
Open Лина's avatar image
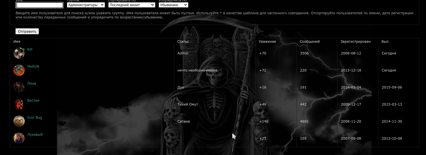pyautogui.click(x=19, y=87)
